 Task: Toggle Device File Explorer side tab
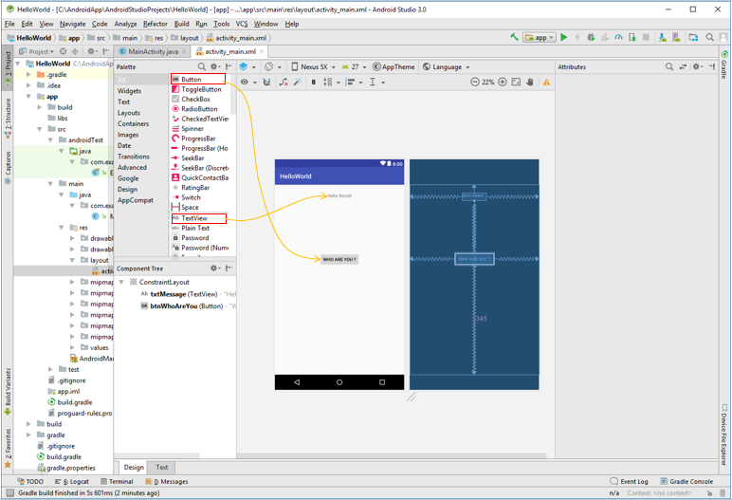(724, 435)
